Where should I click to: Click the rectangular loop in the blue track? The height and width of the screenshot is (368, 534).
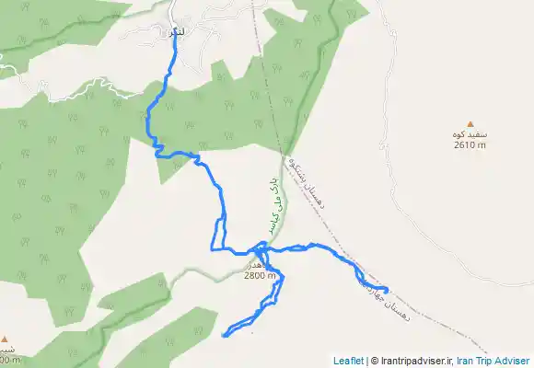coord(218,234)
